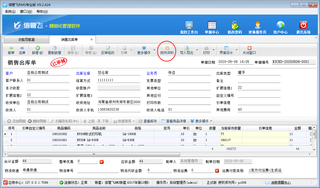Click the red icon next to 整单优惠
320x188 pixels.
click(x=102, y=162)
